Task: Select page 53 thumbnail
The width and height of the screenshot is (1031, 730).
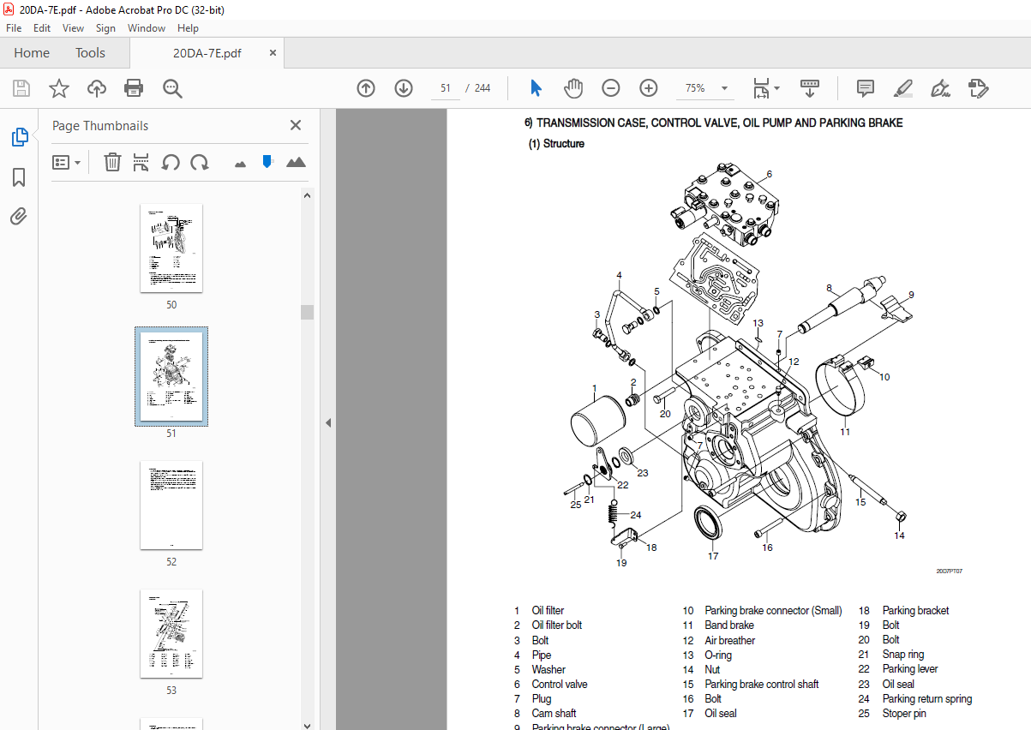Action: point(171,634)
